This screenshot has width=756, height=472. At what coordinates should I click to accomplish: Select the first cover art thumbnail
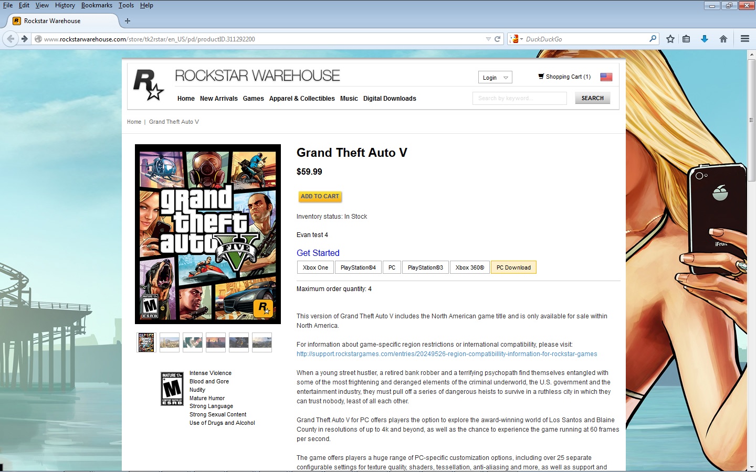(146, 342)
